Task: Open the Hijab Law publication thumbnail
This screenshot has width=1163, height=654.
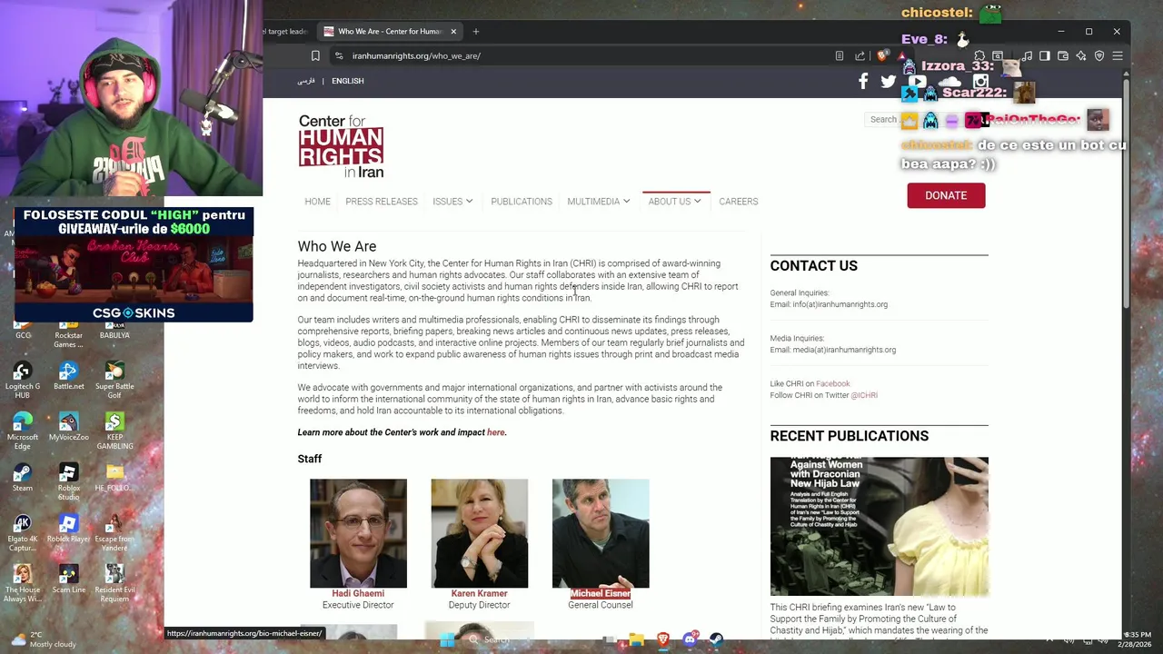Action: [x=879, y=526]
